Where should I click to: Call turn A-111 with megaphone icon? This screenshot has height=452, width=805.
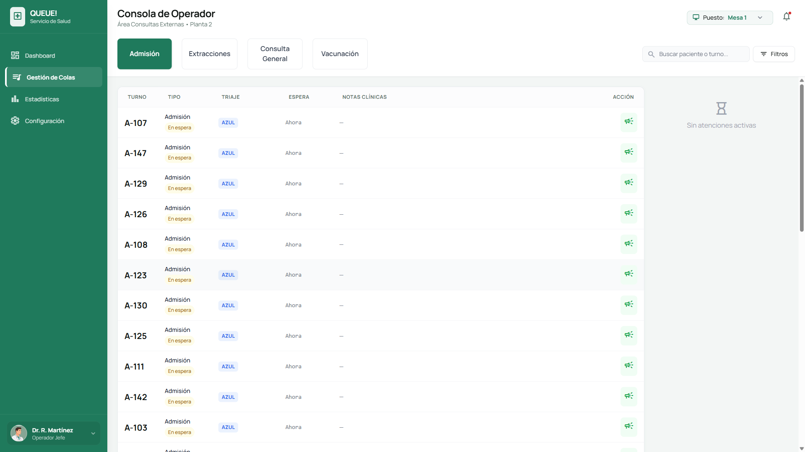(x=628, y=366)
